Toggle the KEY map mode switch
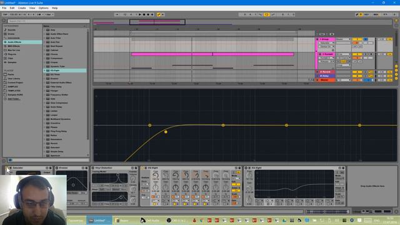 pos(367,14)
